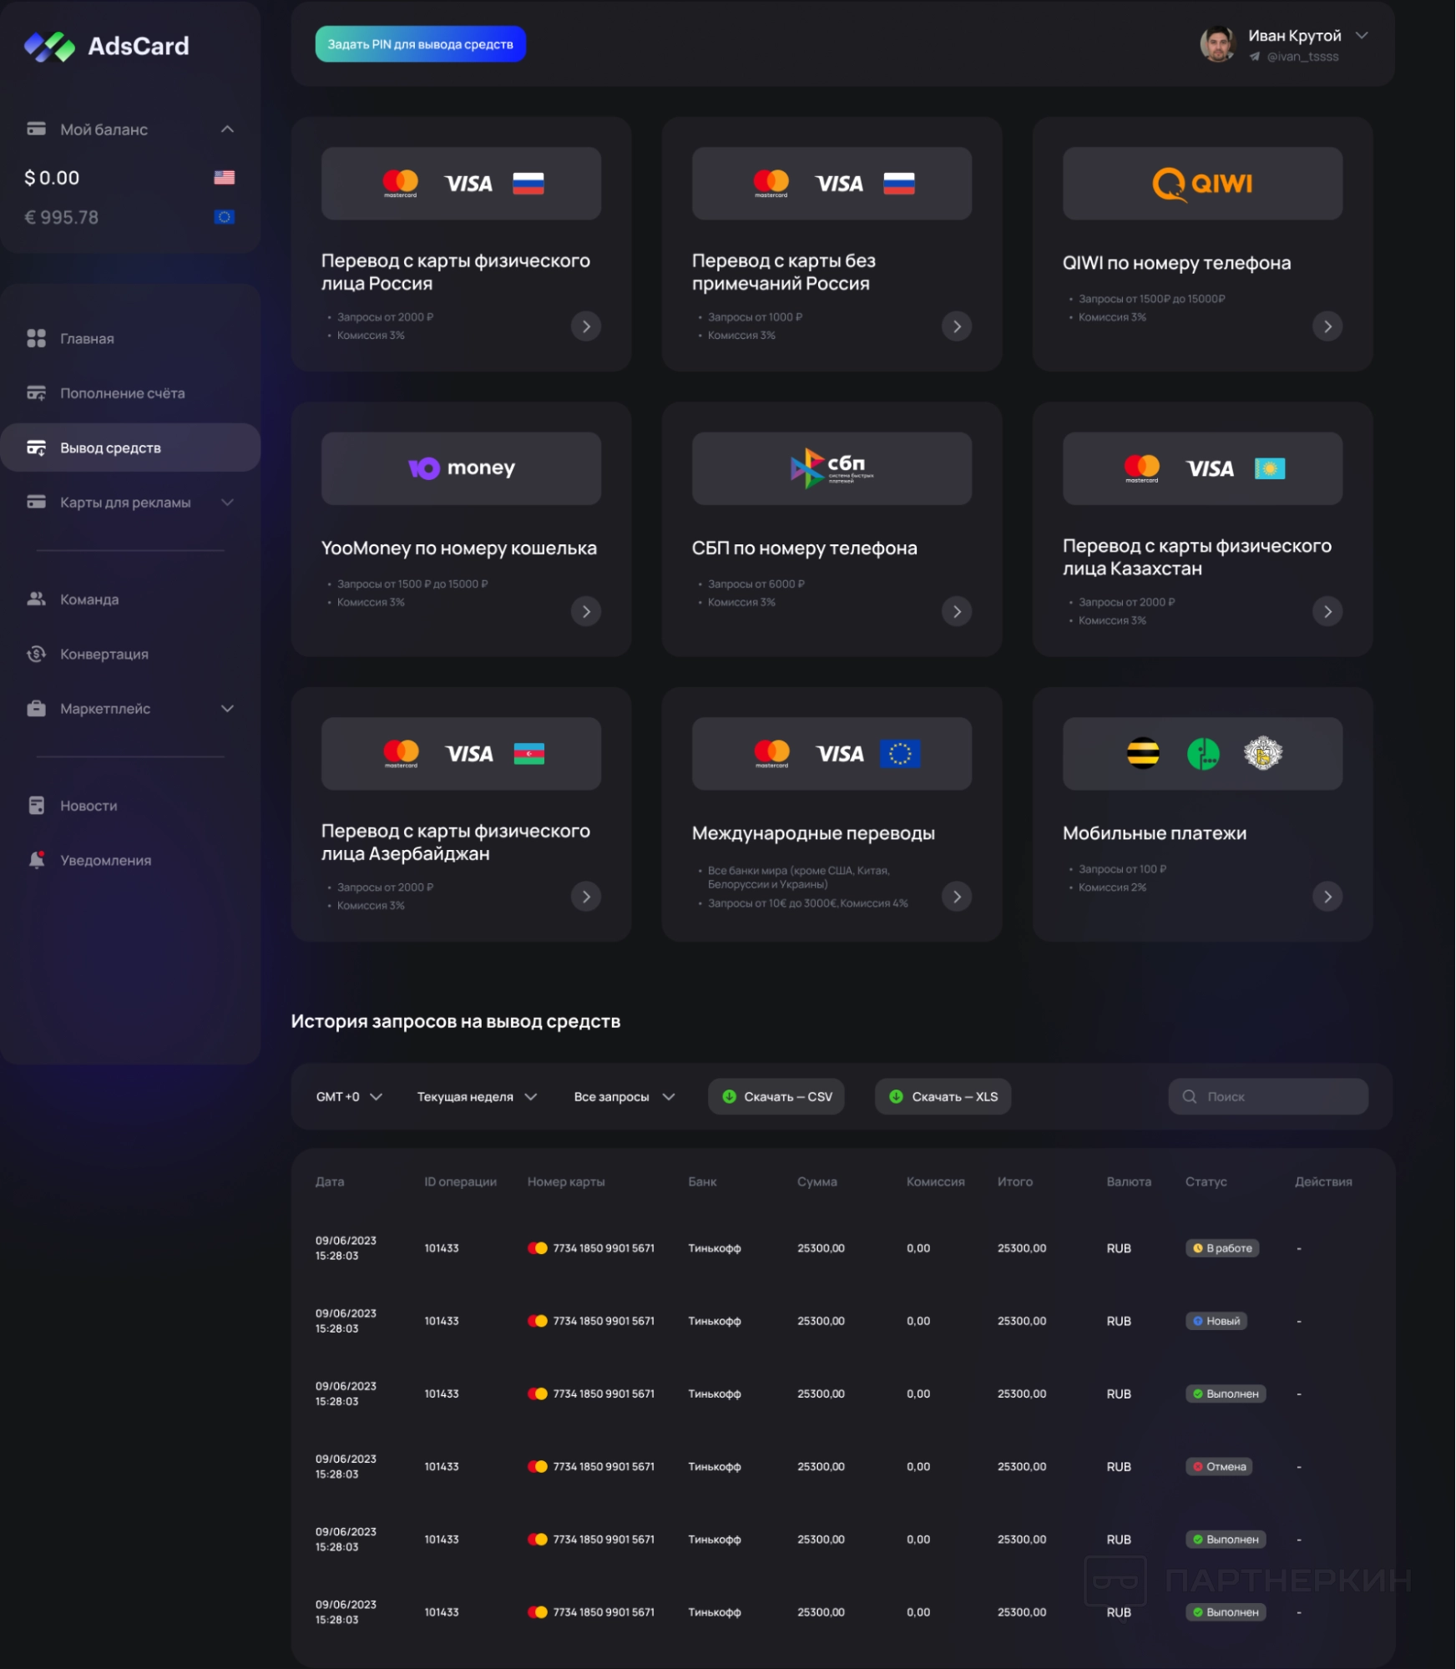Click the Beeline mobile operator icon
Viewport: 1456px width, 1669px height.
1143,754
